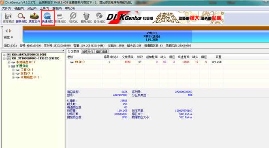Click the 容量 column header

tap(216, 57)
